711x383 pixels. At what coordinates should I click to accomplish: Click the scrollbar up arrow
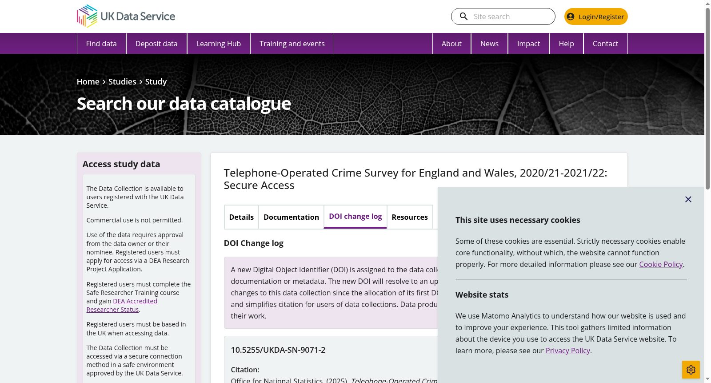[x=707, y=4]
